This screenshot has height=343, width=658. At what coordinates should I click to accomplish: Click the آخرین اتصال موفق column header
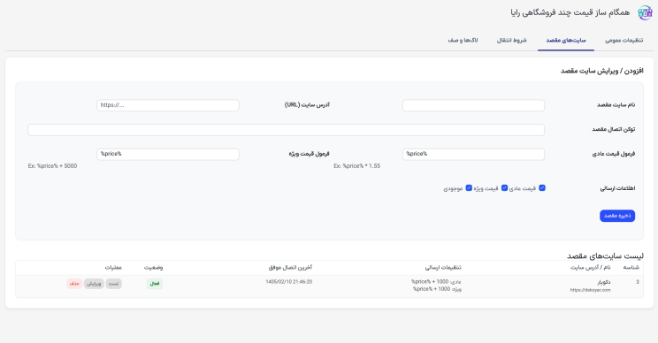click(x=290, y=267)
